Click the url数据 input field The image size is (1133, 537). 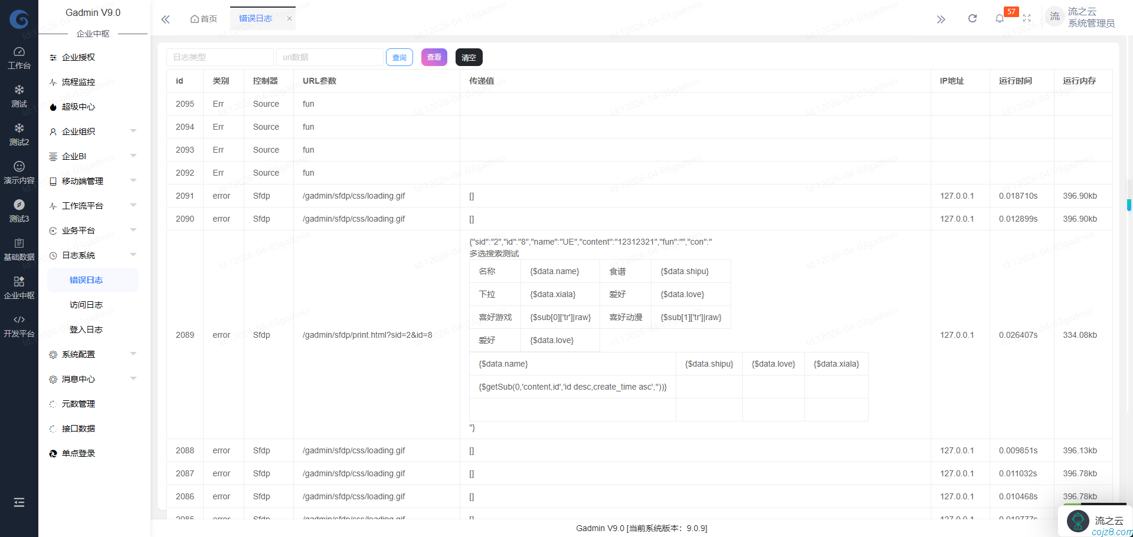pyautogui.click(x=329, y=57)
